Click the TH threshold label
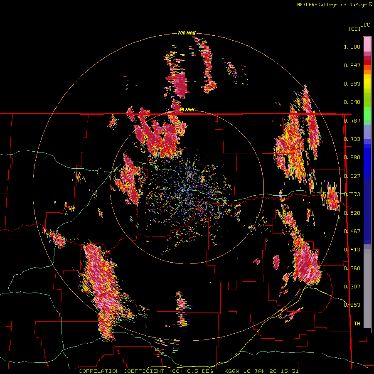Viewport: 374px width, 374px height. [357, 324]
